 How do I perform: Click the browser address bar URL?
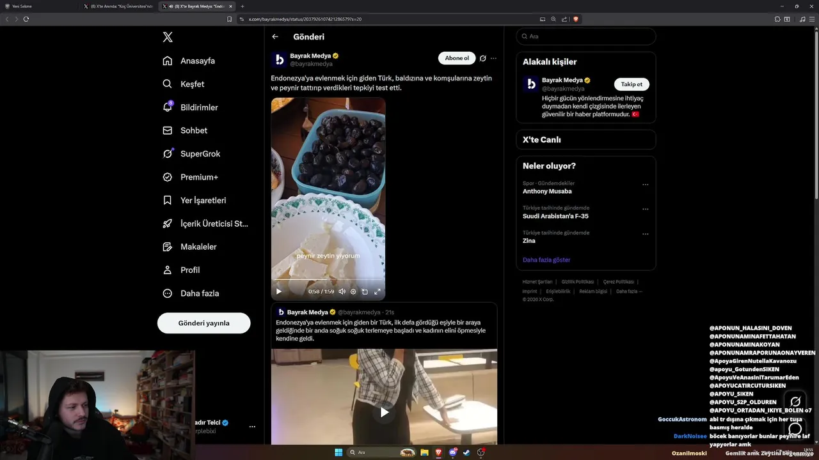click(x=305, y=19)
